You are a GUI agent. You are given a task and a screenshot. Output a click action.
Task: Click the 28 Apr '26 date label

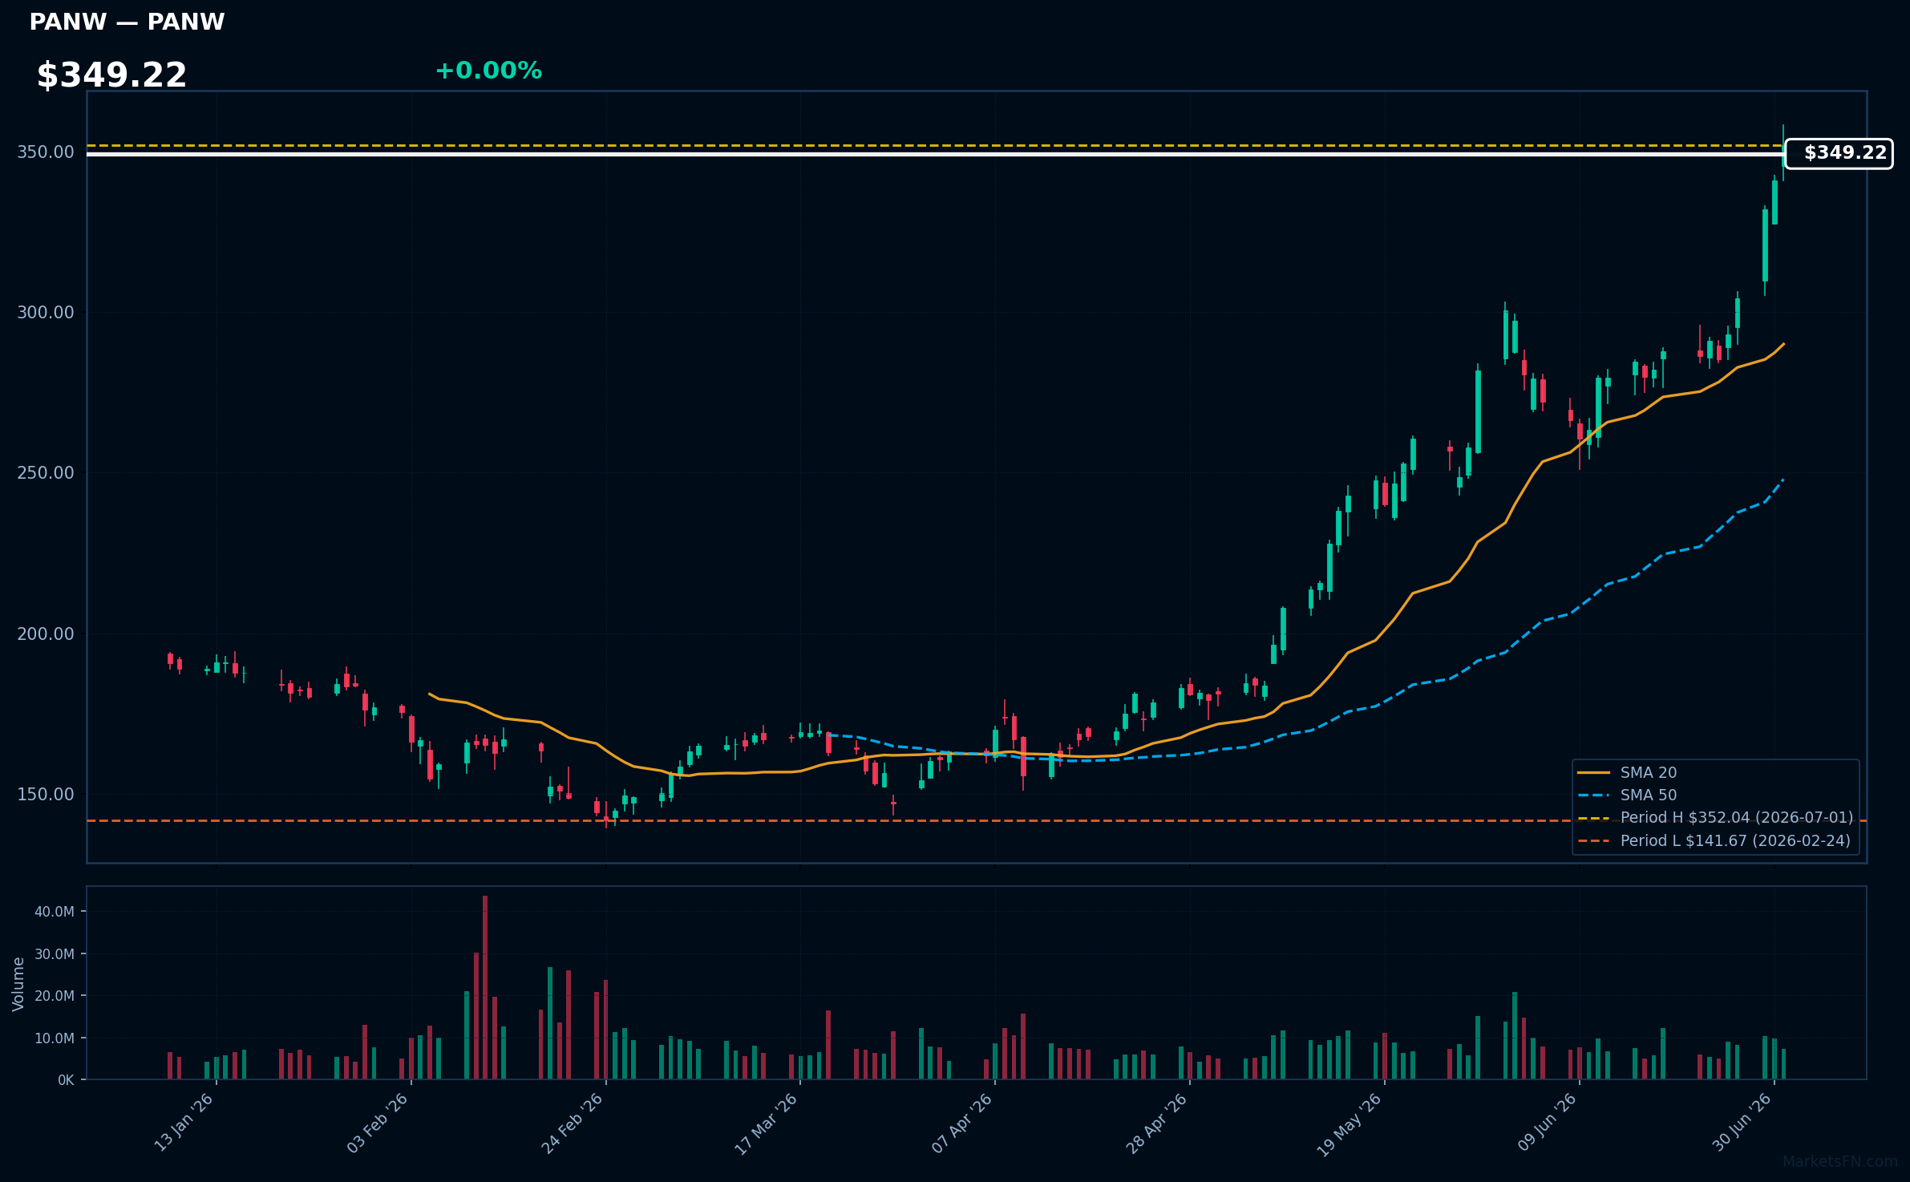(x=1156, y=1123)
